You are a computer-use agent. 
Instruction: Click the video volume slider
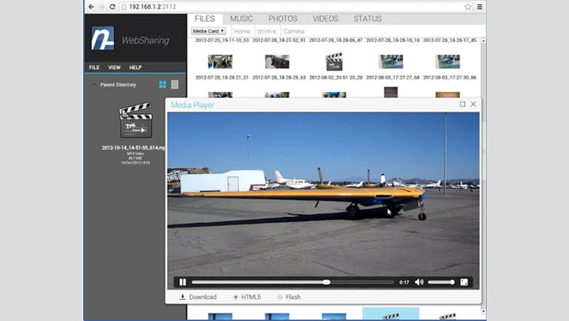tap(441, 282)
